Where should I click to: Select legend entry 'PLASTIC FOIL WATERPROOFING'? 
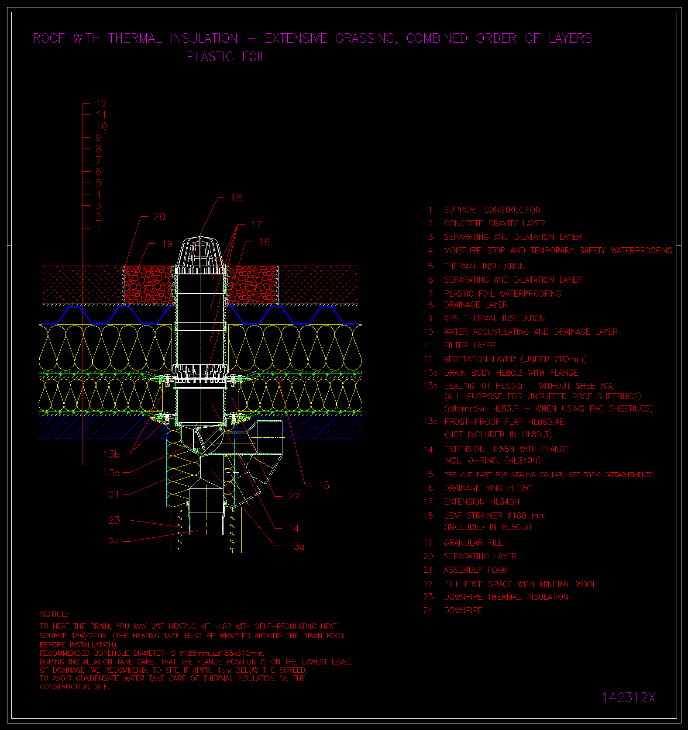(x=502, y=294)
